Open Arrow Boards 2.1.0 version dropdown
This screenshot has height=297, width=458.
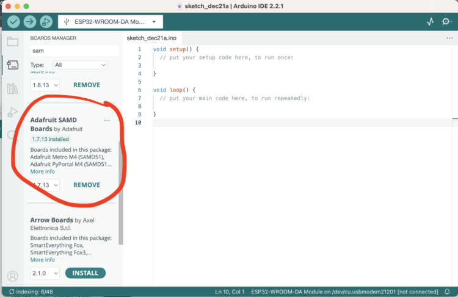[45, 273]
